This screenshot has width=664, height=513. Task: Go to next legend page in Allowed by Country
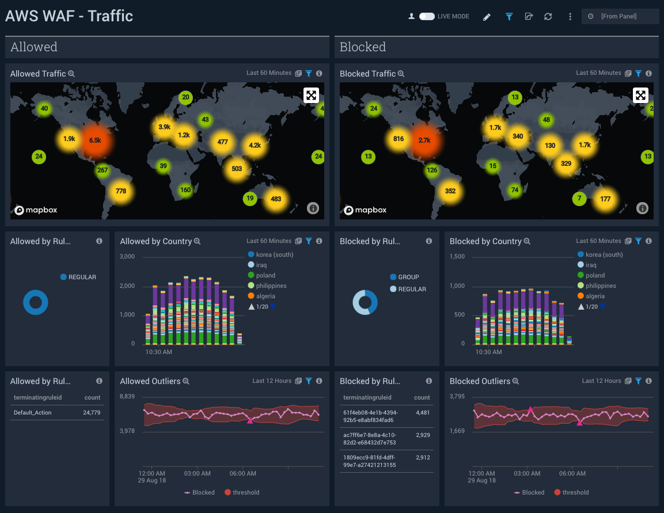274,307
